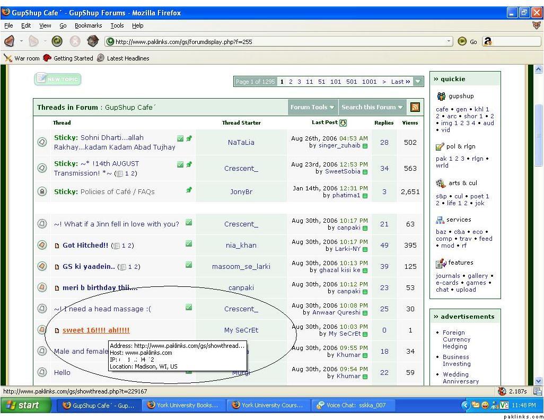Viewport: 544px width, 420px height.
Task: Go to the Home page icon
Action: tap(93, 41)
